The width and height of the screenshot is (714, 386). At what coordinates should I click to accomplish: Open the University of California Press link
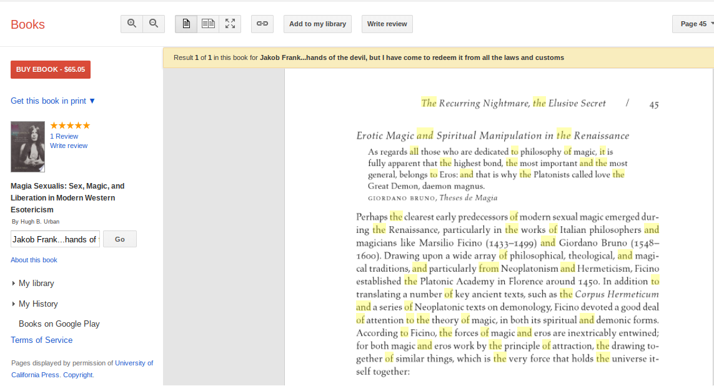[x=82, y=369]
